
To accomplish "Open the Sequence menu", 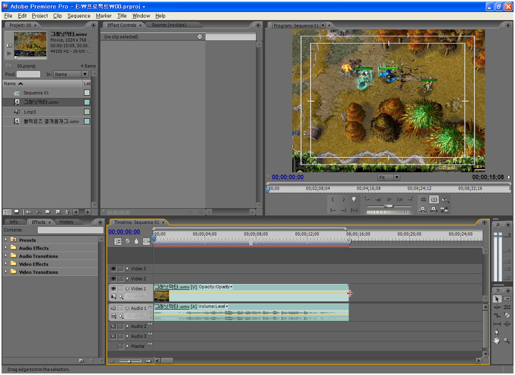I will tap(78, 16).
